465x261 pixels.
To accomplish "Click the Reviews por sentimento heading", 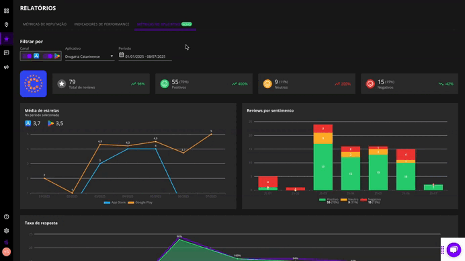I will coord(270,110).
